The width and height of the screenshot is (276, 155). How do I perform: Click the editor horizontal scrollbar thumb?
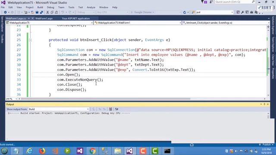[106, 99]
